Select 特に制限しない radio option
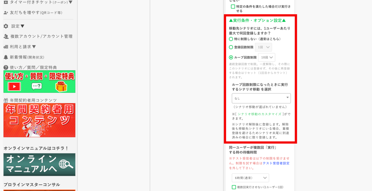 [x=231, y=39]
